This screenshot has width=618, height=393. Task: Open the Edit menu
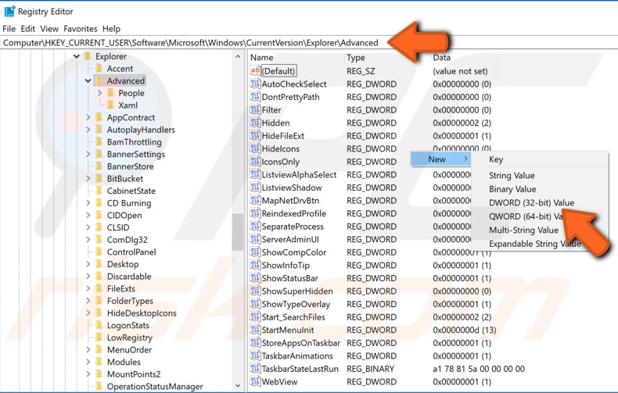[x=28, y=29]
